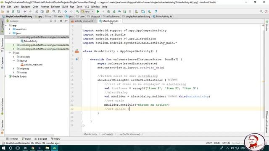Open the Navigate menu
Viewport: 269px width, 151px height.
(x=26, y=7)
